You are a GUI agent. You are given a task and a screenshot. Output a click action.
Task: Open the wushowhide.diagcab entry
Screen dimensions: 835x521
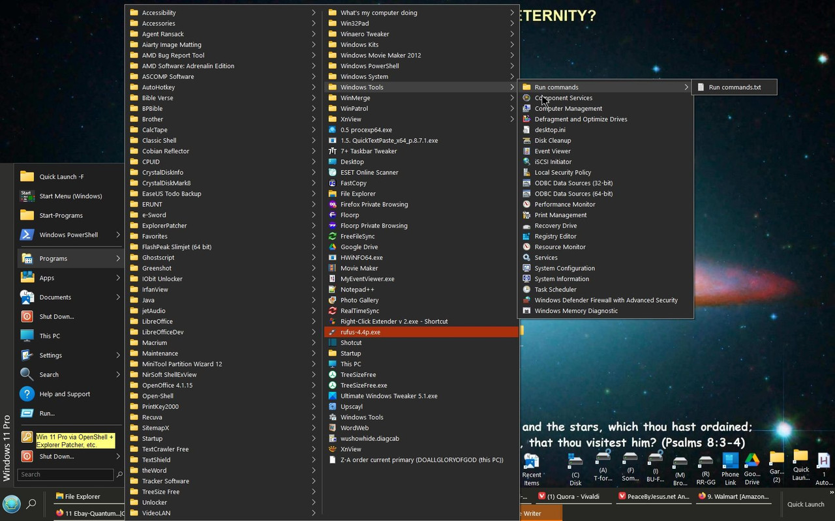pyautogui.click(x=421, y=438)
